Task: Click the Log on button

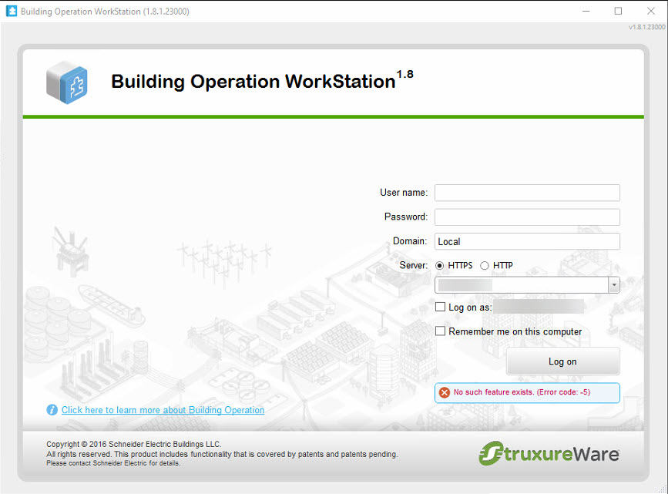Action: (562, 361)
